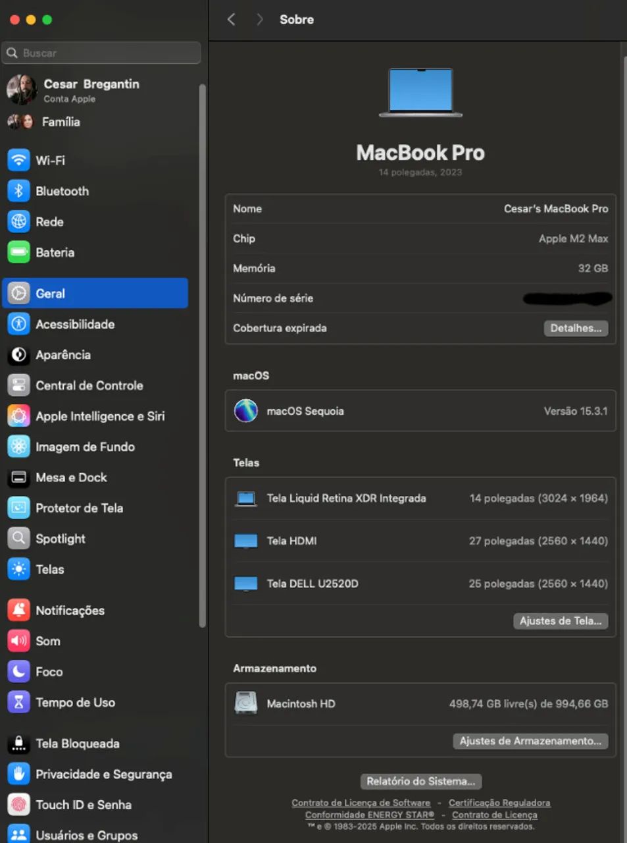Image resolution: width=627 pixels, height=843 pixels.
Task: Click 498,74 GB livre(s) storage text
Action: (528, 703)
